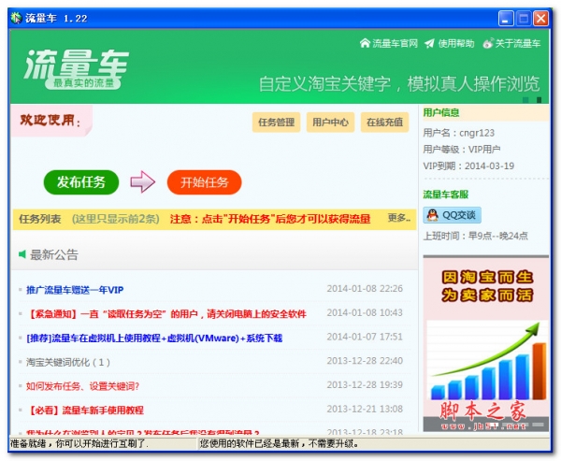Click the pink arrow between task buttons
The image size is (561, 461).
pyautogui.click(x=142, y=181)
